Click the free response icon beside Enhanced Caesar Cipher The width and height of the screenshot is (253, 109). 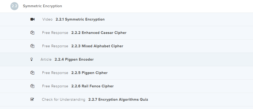coord(32,33)
